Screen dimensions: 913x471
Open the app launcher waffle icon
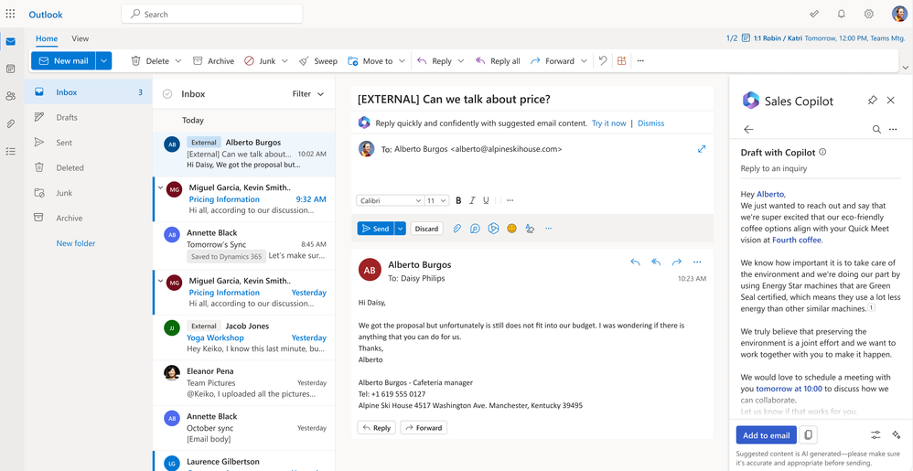tap(10, 14)
